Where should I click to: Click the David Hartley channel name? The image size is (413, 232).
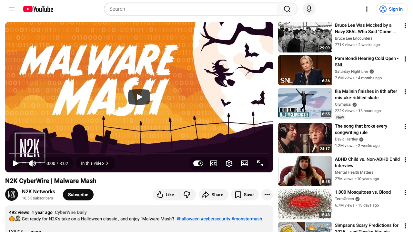tap(346, 139)
